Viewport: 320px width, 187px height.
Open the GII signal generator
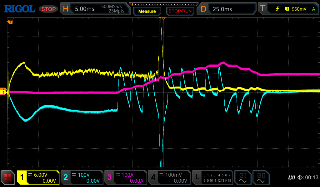pyautogui.click(x=261, y=178)
